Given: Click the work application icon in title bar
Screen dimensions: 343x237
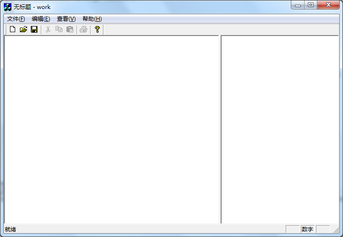Looking at the screenshot, I should click(x=8, y=7).
